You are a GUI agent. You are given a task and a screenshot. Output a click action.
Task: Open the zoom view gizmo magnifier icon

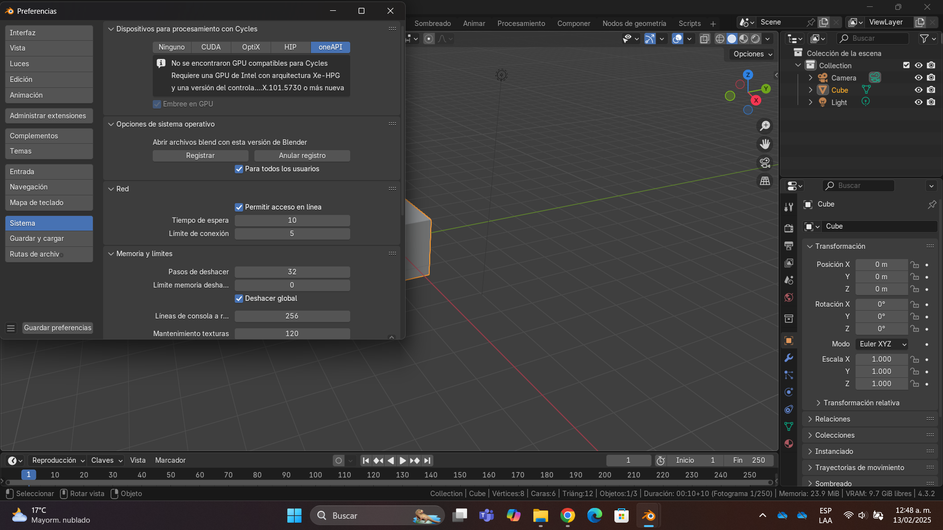click(x=765, y=126)
